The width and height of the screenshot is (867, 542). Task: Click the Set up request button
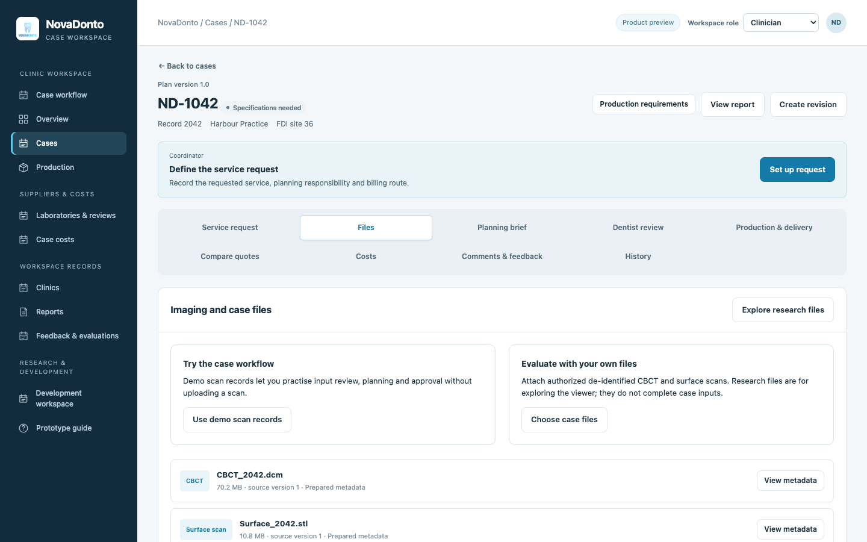797,170
